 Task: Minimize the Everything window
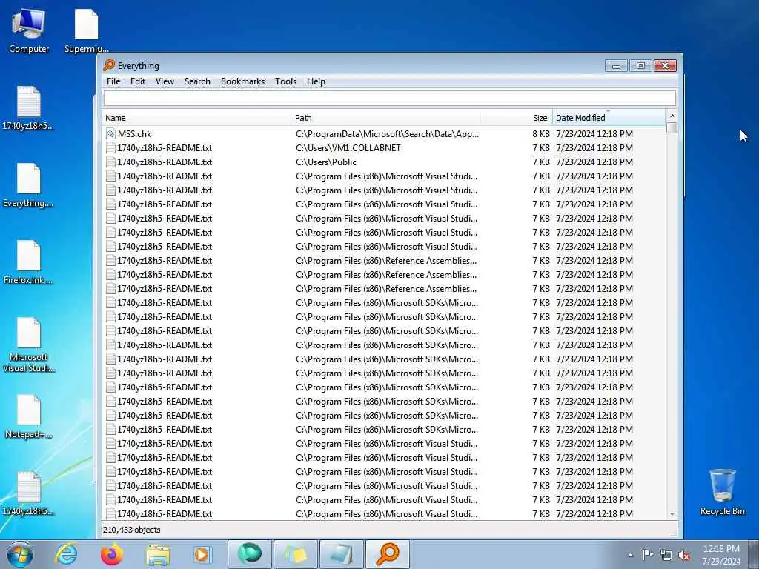tap(616, 65)
